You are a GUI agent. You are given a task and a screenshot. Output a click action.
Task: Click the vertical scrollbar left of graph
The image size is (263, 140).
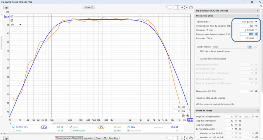[1, 43]
